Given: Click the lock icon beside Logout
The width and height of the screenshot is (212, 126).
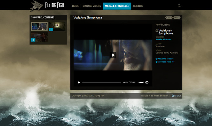Looking at the screenshot, I should (x=173, y=96).
